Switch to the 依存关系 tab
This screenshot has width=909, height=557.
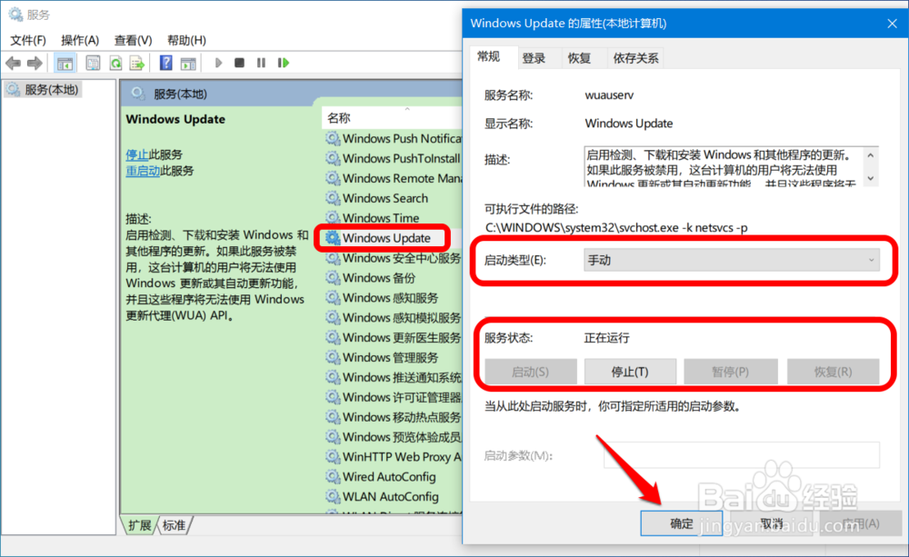pyautogui.click(x=635, y=58)
